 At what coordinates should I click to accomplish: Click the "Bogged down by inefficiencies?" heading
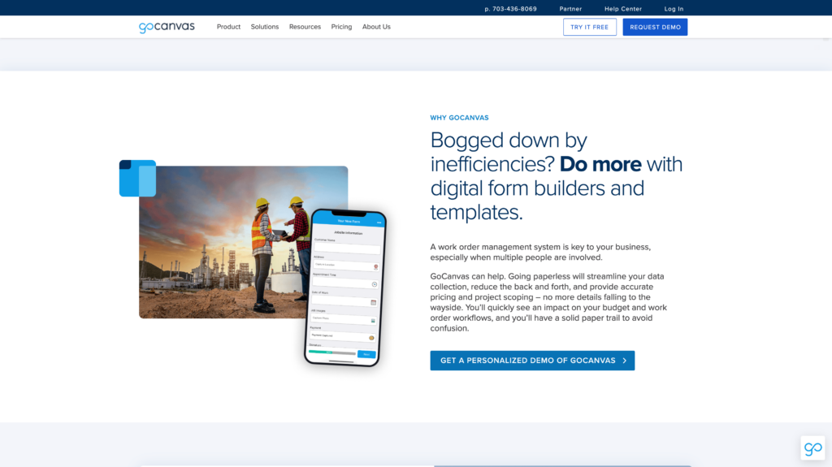click(x=556, y=176)
